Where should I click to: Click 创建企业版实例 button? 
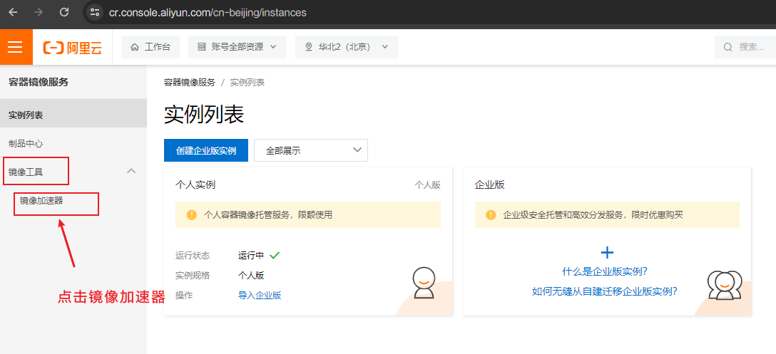[206, 150]
